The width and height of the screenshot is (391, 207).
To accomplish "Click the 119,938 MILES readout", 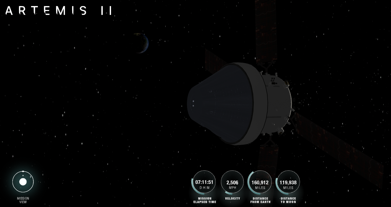I will [288, 182].
